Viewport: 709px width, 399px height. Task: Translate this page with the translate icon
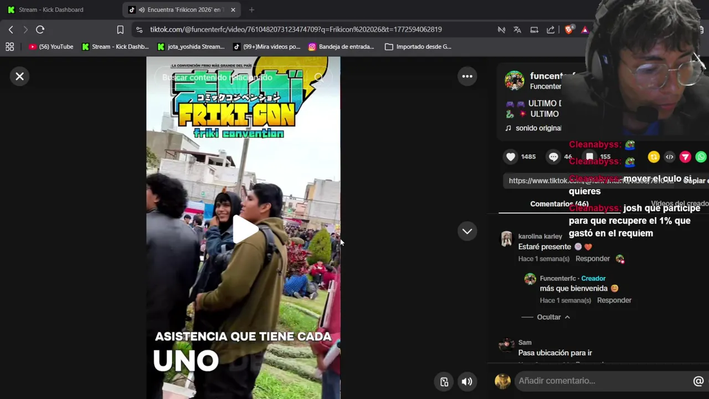(x=517, y=29)
